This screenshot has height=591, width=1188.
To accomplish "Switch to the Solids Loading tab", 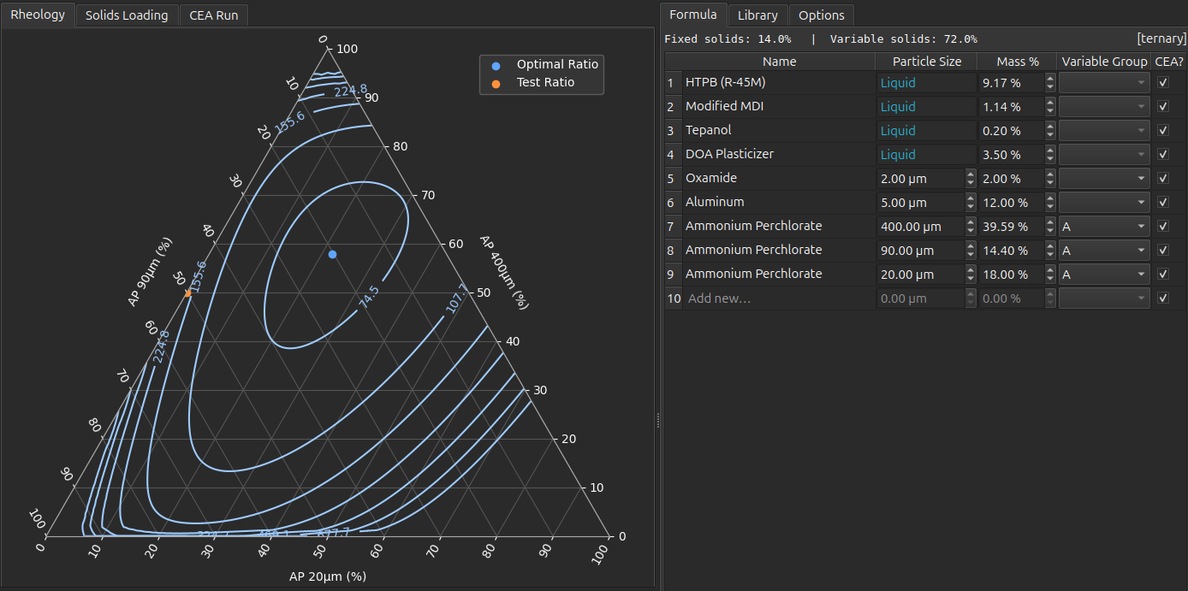I will 127,15.
